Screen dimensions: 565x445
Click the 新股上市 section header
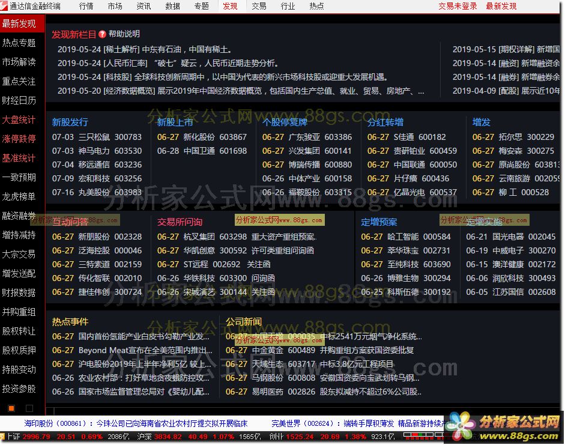(x=175, y=122)
